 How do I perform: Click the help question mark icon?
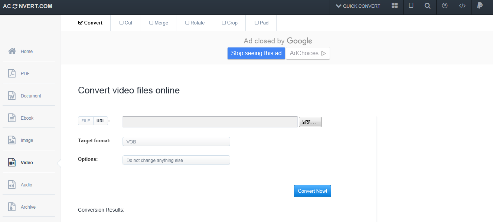[445, 6]
